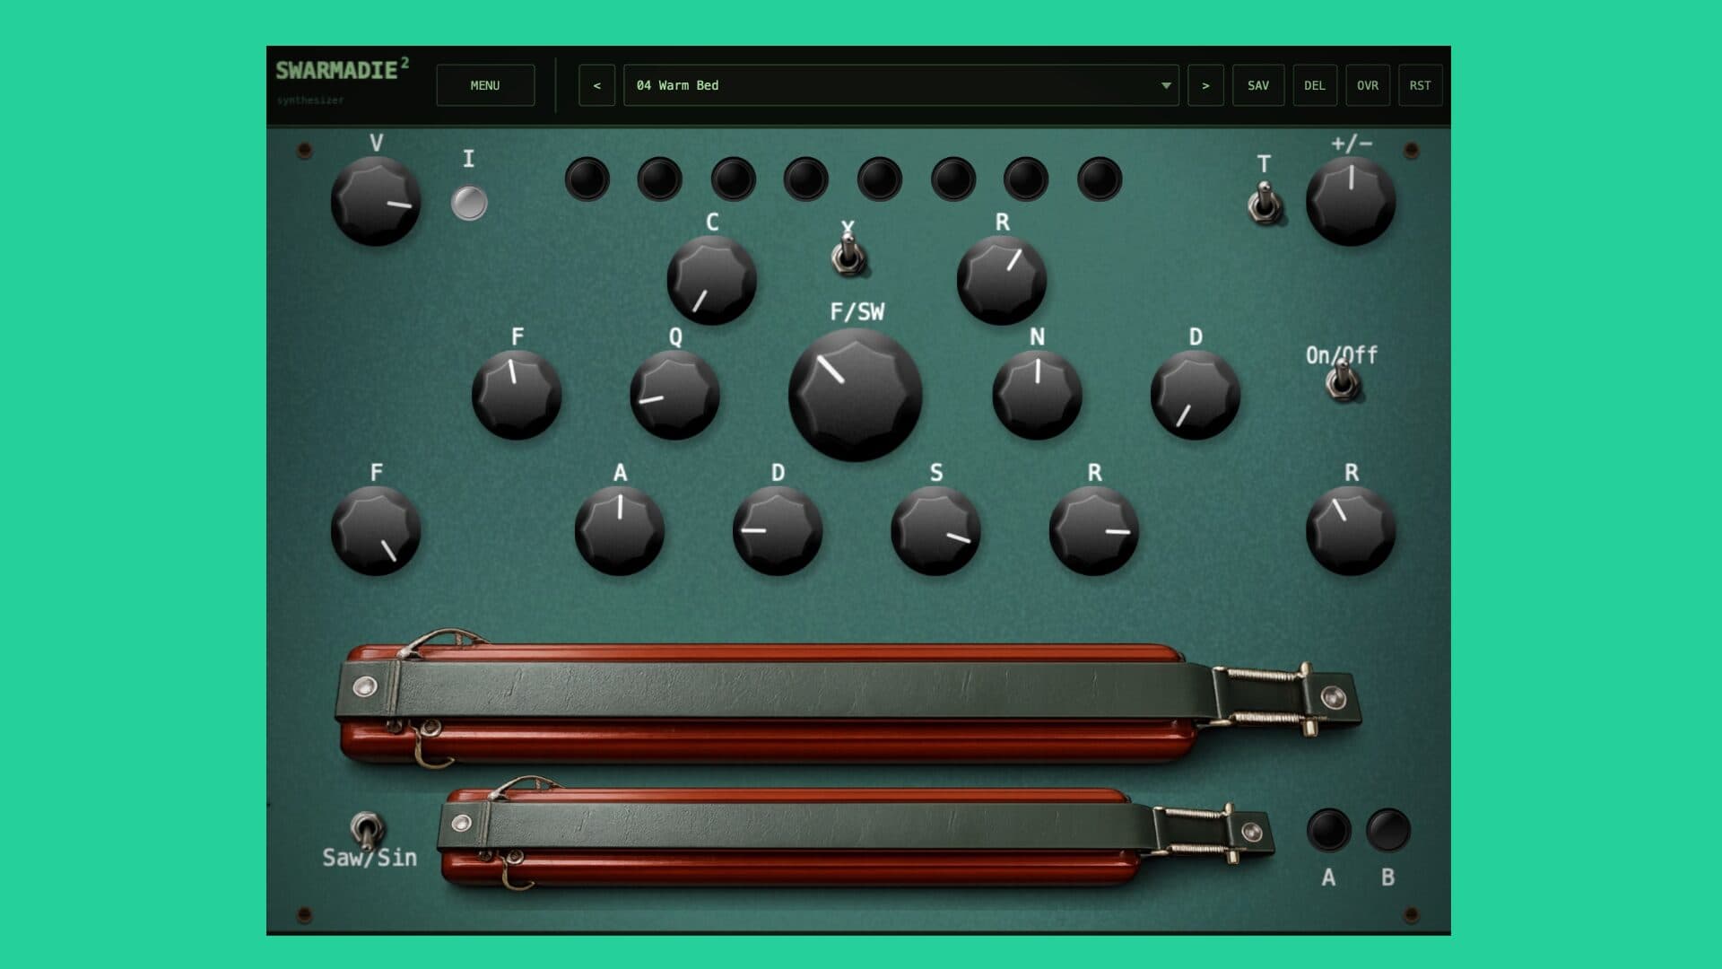Click the seventh black button in top row

click(1026, 179)
